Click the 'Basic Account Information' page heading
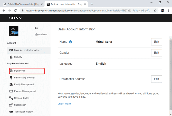This screenshot has height=116, width=172. point(77,29)
